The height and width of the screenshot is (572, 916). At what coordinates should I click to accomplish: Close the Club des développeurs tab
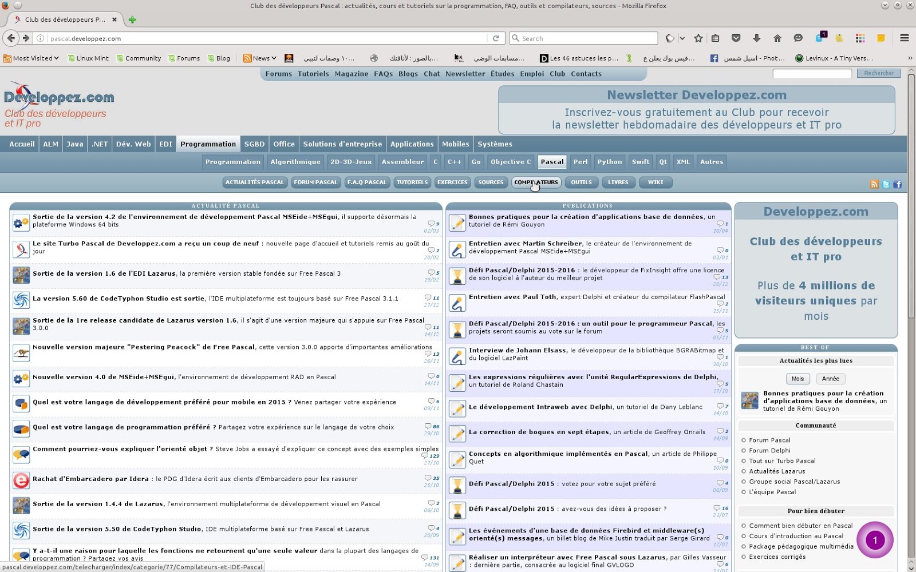coord(114,19)
